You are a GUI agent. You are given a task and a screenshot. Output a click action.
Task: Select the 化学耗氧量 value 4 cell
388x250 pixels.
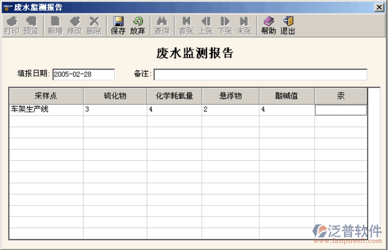tap(174, 110)
